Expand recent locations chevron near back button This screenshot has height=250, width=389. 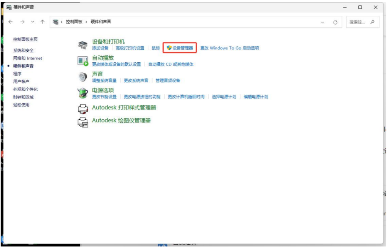(x=33, y=22)
